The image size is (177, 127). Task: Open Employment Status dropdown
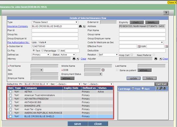(93, 74)
